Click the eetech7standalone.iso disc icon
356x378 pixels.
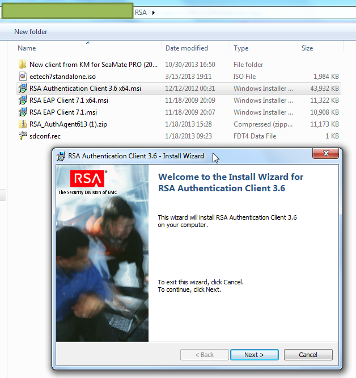pyautogui.click(x=23, y=77)
